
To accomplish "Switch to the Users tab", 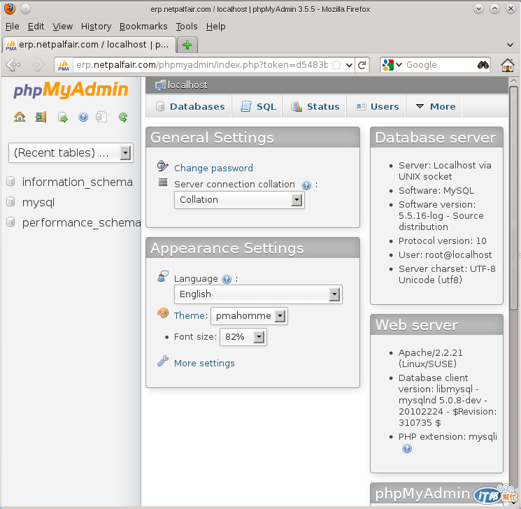I will pyautogui.click(x=377, y=107).
